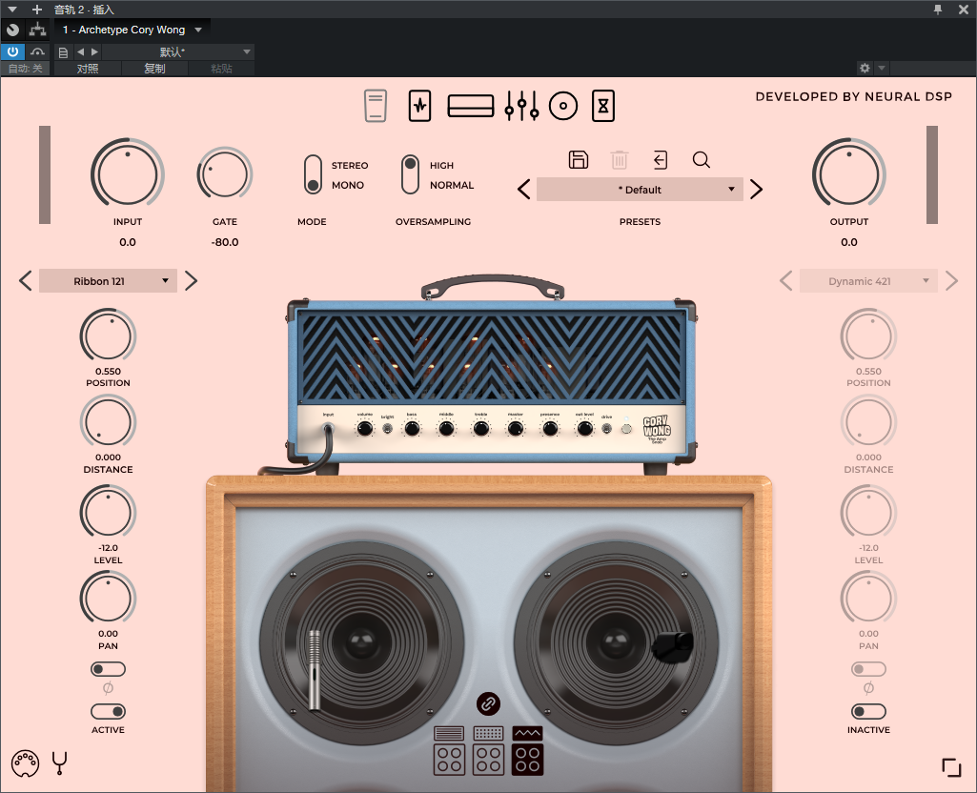Open the title bar dropdown triangle menu
This screenshot has width=977, height=793.
click(12, 10)
